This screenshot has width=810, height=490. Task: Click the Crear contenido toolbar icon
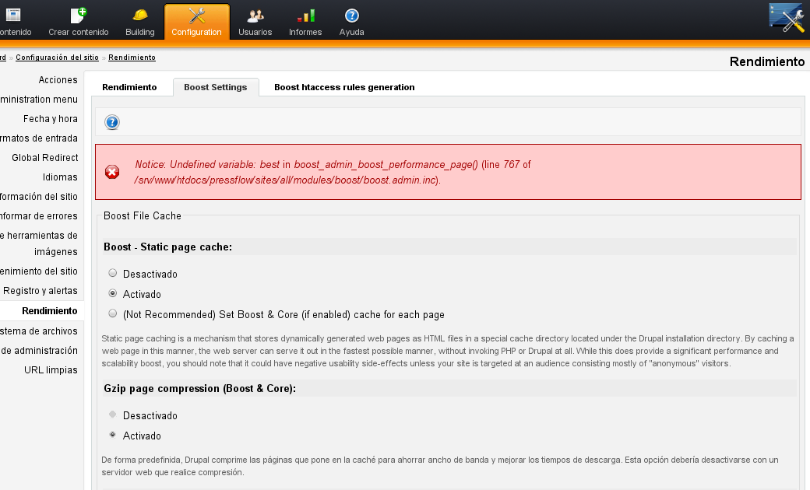[x=77, y=16]
